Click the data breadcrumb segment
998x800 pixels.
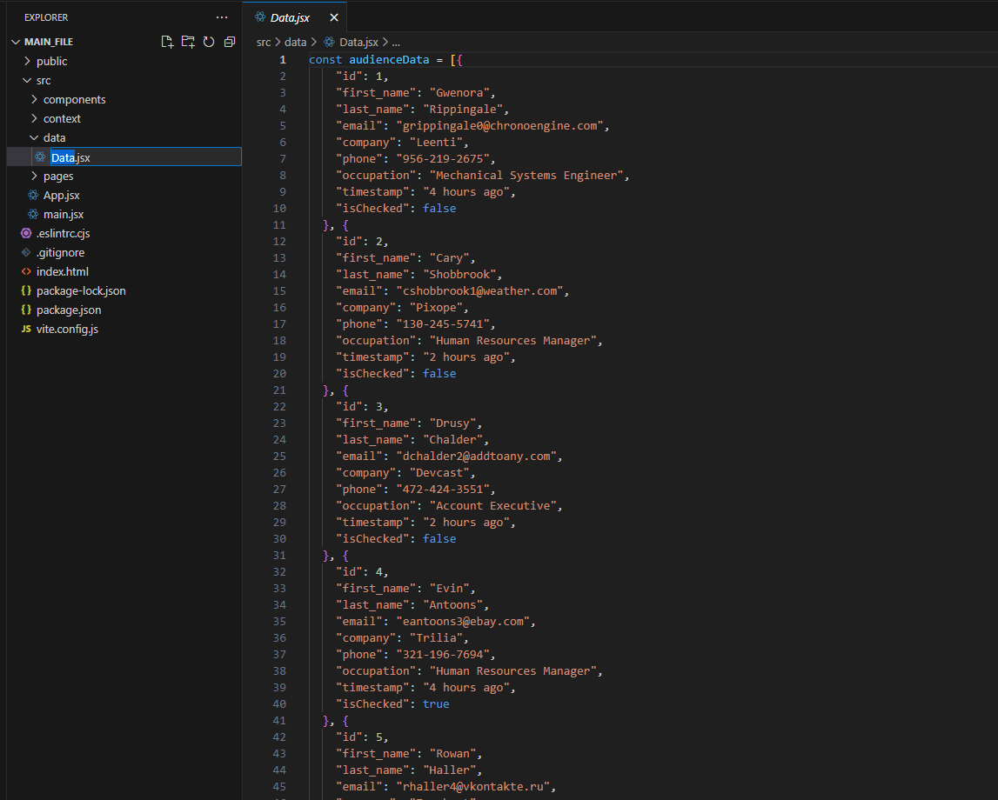point(296,42)
